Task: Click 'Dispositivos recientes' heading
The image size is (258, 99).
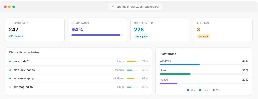Action: [x=24, y=52]
